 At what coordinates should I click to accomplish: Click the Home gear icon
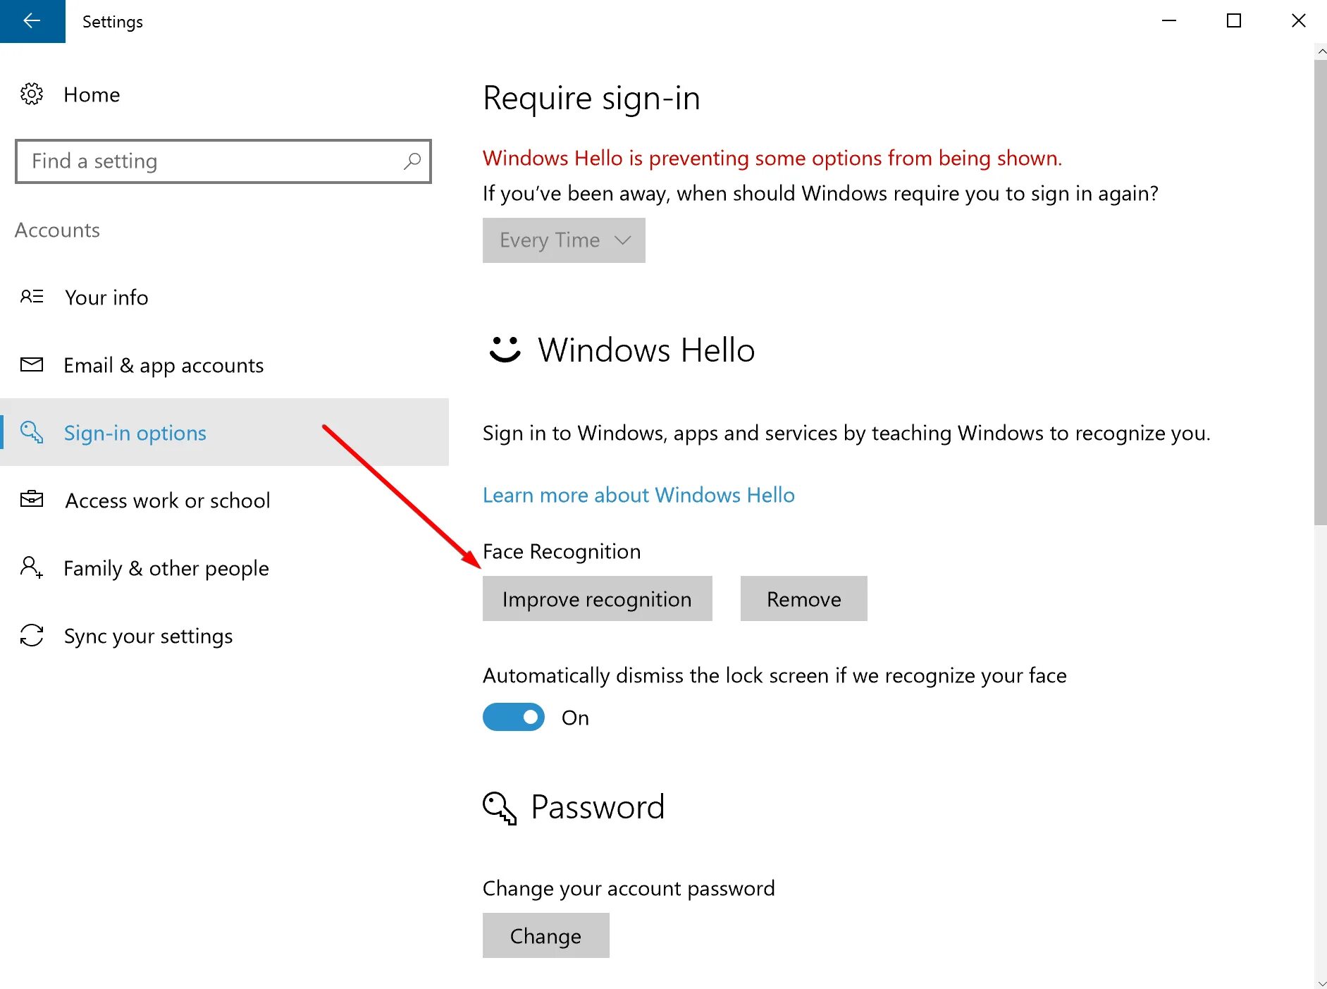[32, 94]
